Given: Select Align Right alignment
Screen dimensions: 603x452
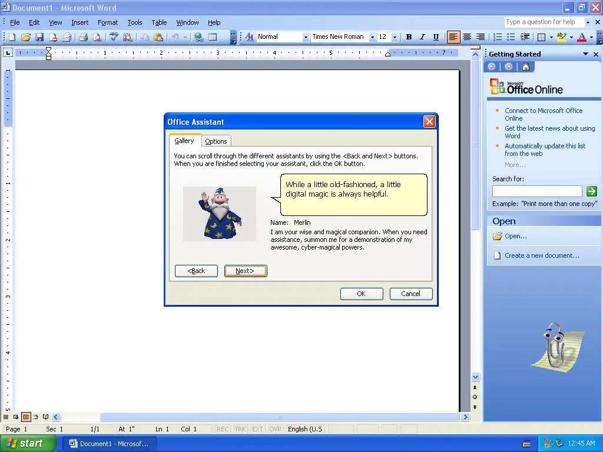Looking at the screenshot, I should [481, 37].
